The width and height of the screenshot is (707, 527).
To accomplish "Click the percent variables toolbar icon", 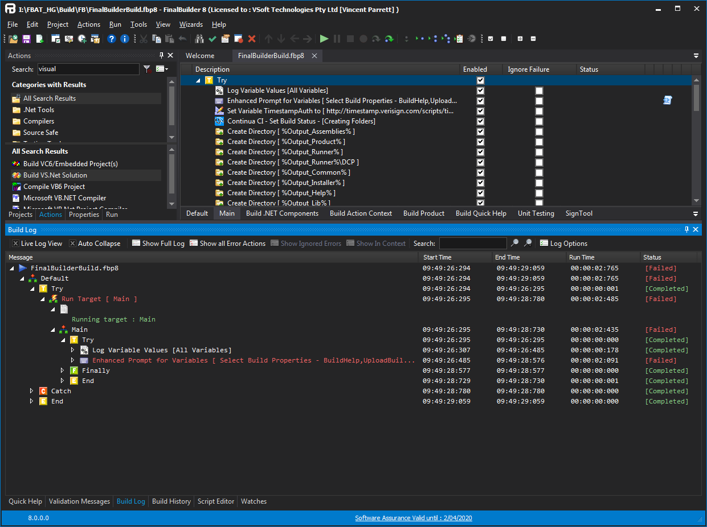I will click(x=69, y=39).
